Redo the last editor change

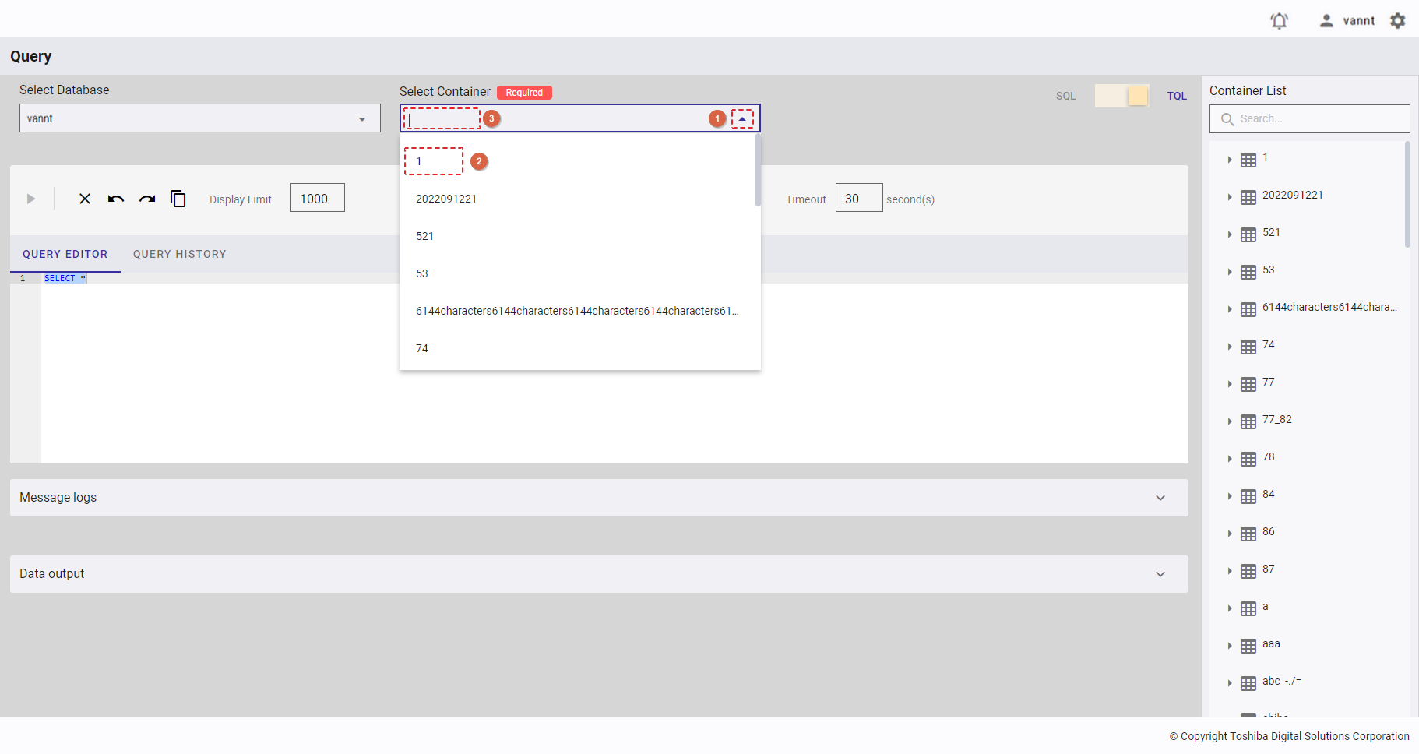click(x=147, y=199)
